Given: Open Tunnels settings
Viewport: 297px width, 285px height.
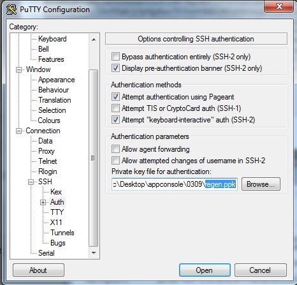Looking at the screenshot, I should pyautogui.click(x=62, y=233).
